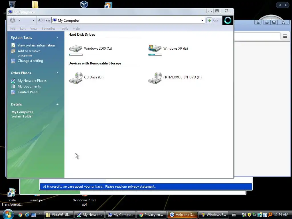Click Windows 2000 (C:) capacity bar
Screen dimensions: 292x219
[x=76, y=54]
